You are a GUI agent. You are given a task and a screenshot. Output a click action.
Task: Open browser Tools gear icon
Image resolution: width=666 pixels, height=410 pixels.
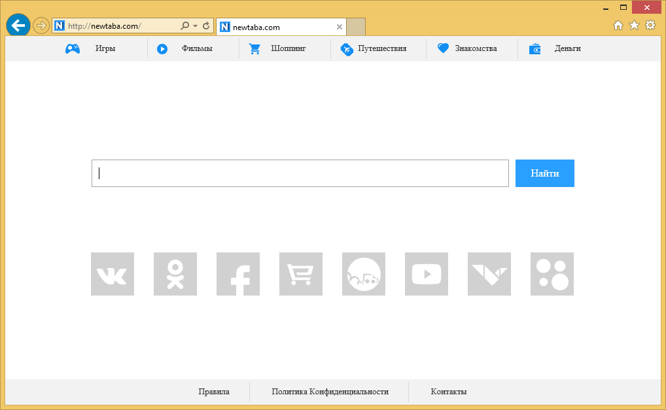click(x=650, y=26)
